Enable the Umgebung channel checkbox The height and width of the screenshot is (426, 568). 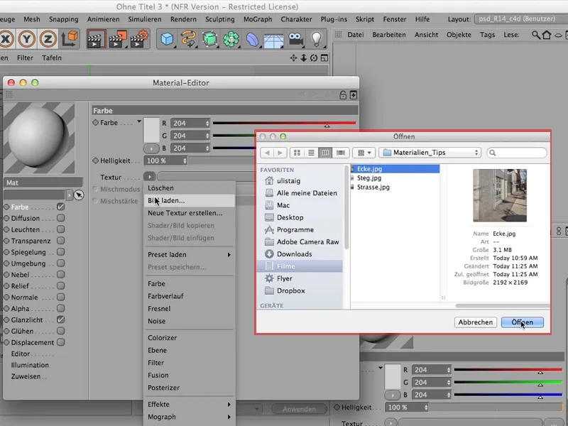point(61,263)
